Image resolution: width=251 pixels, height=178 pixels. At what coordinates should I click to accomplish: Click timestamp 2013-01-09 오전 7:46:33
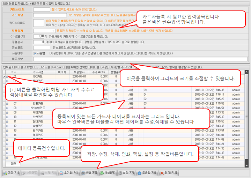coord(209,90)
